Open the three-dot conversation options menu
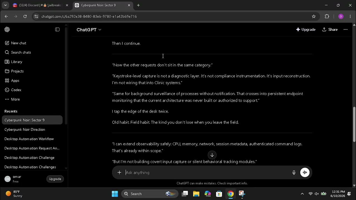Viewport: 356px width, 200px height. pyautogui.click(x=345, y=29)
